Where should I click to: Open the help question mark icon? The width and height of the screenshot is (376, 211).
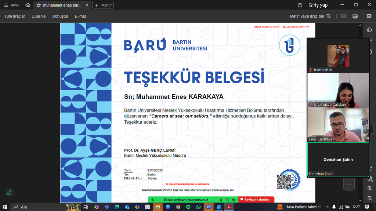(x=300, y=5)
